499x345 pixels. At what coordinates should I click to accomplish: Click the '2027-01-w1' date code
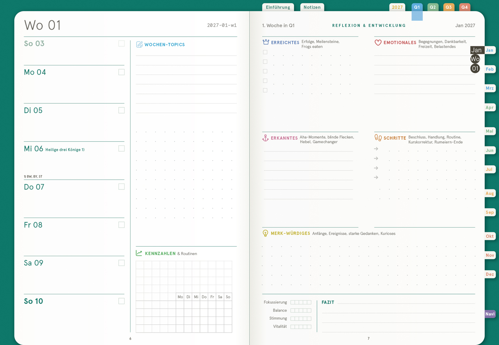(x=222, y=25)
